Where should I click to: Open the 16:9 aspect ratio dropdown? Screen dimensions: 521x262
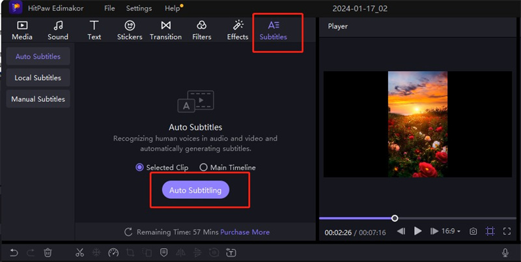click(x=451, y=231)
